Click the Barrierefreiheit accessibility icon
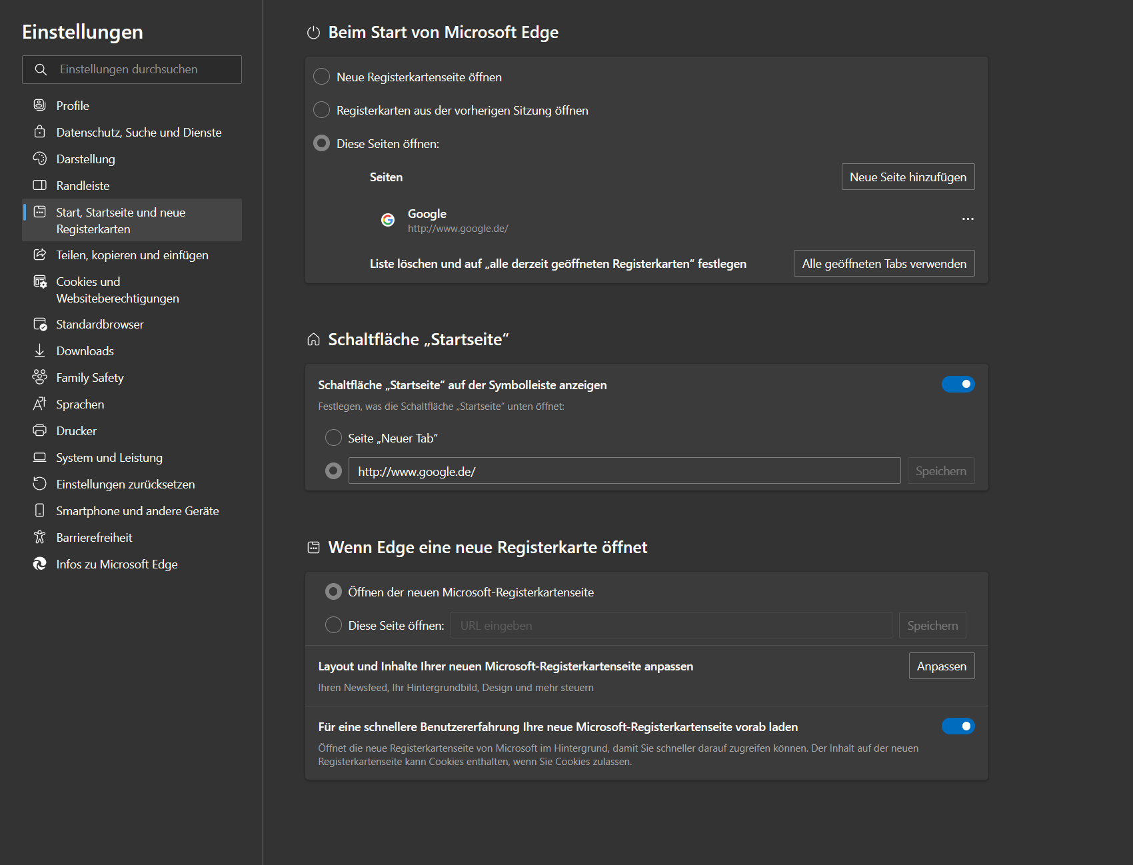The width and height of the screenshot is (1133, 865). point(40,537)
